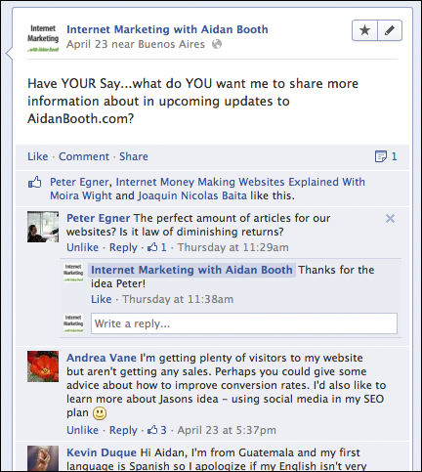This screenshot has width=422, height=472.
Task: Open the 3 likes on Andrea Vane's comment
Action: pyautogui.click(x=157, y=430)
